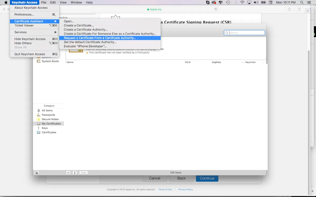Select Ticket Viewer menu item

coord(34,25)
